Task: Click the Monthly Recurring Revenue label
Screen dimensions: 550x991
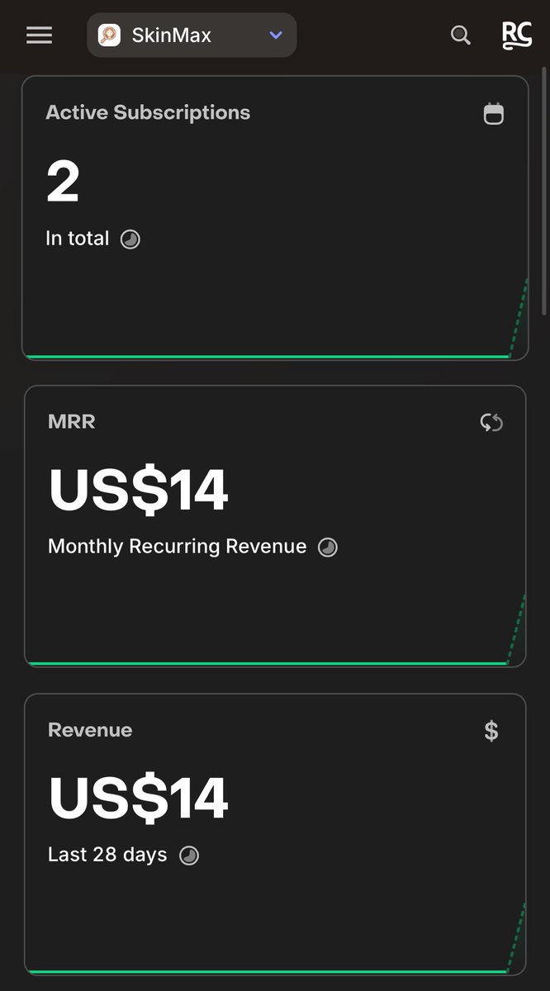Action: tap(177, 547)
